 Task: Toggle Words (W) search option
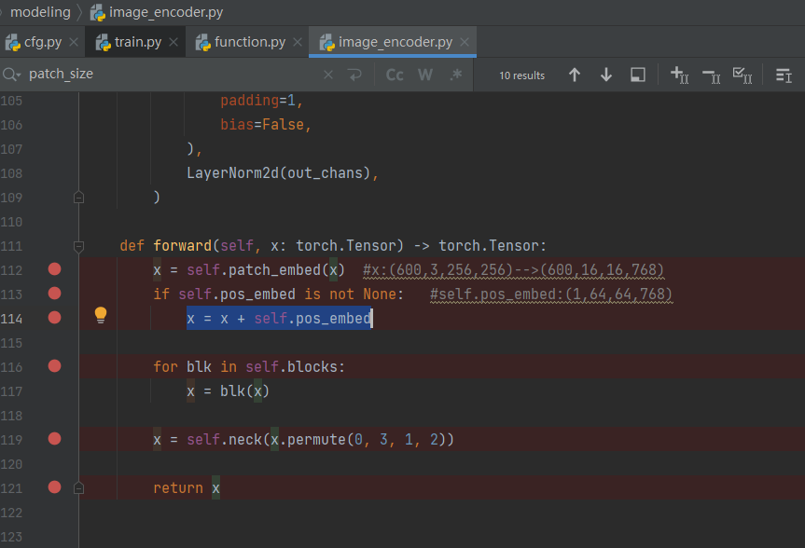tap(425, 75)
